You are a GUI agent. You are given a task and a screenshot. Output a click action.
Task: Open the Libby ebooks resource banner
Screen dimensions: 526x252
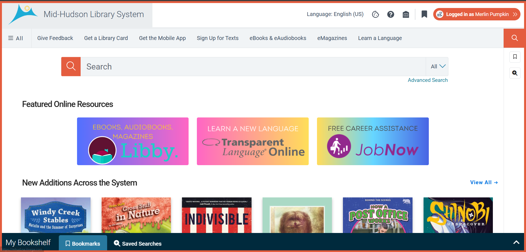click(x=133, y=141)
